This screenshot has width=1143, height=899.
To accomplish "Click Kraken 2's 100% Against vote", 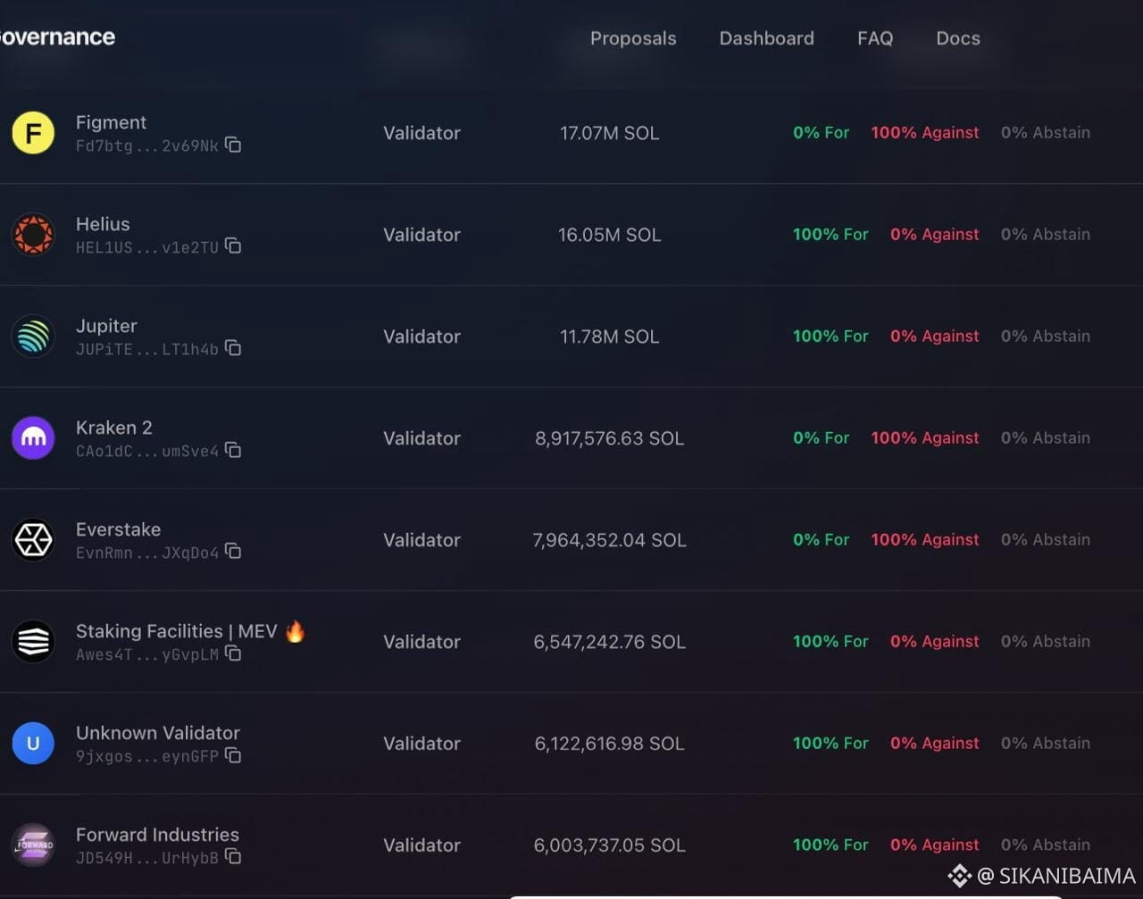I will (925, 438).
